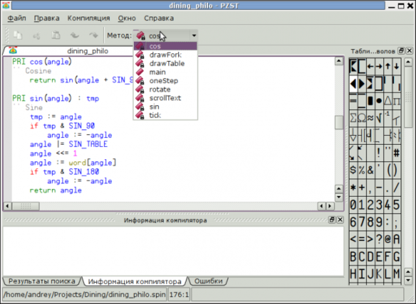Switch to Результаты поиска tab
The image size is (416, 304).
(42, 281)
